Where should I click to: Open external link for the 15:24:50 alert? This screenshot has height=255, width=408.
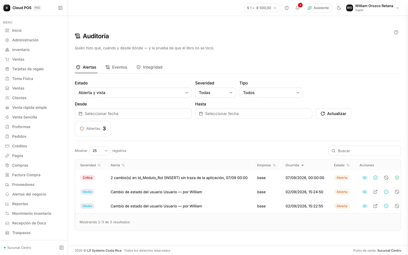[x=375, y=192]
